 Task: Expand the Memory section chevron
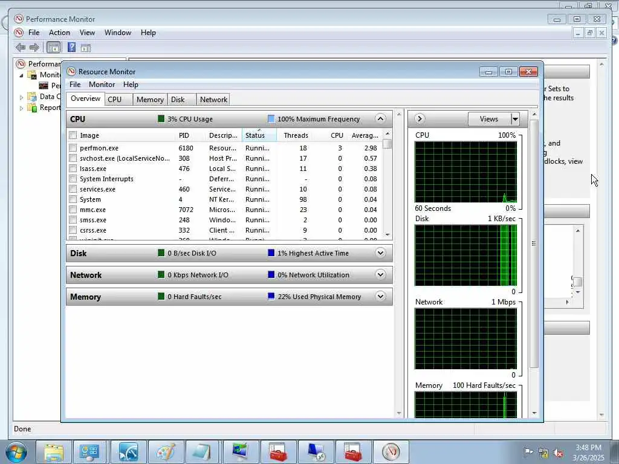point(381,296)
